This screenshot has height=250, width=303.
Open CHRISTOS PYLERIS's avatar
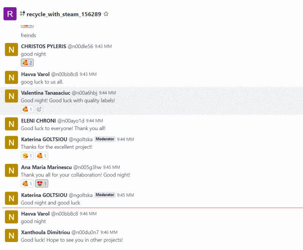point(11,50)
